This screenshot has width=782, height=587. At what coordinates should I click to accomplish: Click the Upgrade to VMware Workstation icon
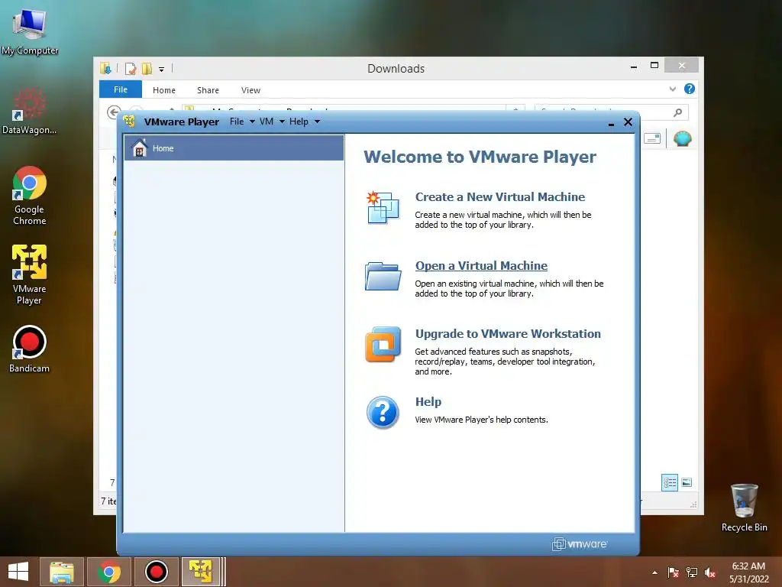(383, 344)
